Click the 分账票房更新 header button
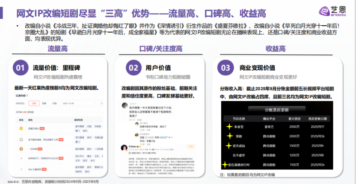Viewport: 356px width, 184px height. [x=277, y=110]
